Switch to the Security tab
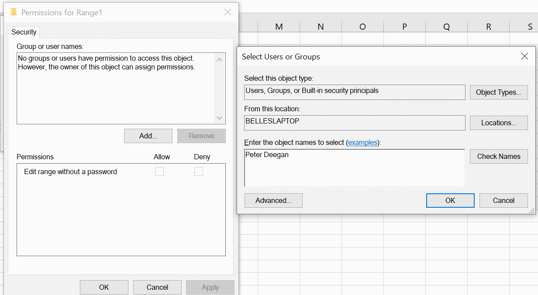538x295 pixels. (x=24, y=32)
